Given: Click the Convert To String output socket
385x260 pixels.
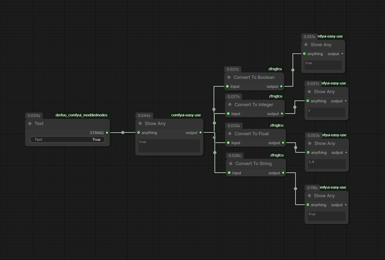Looking at the screenshot, I should pyautogui.click(x=283, y=173).
